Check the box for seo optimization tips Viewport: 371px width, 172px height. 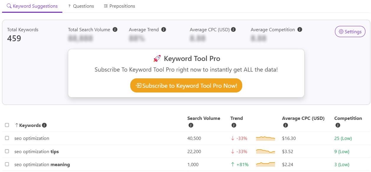(x=7, y=151)
